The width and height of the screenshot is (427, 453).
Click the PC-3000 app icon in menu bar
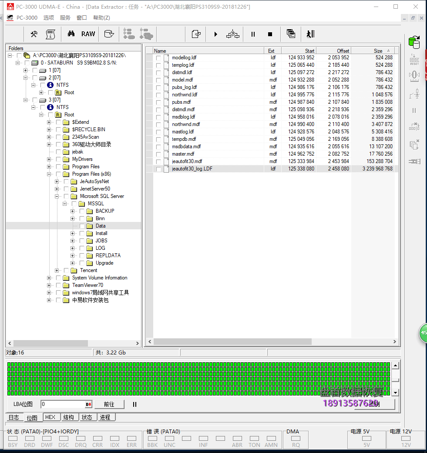coord(10,17)
